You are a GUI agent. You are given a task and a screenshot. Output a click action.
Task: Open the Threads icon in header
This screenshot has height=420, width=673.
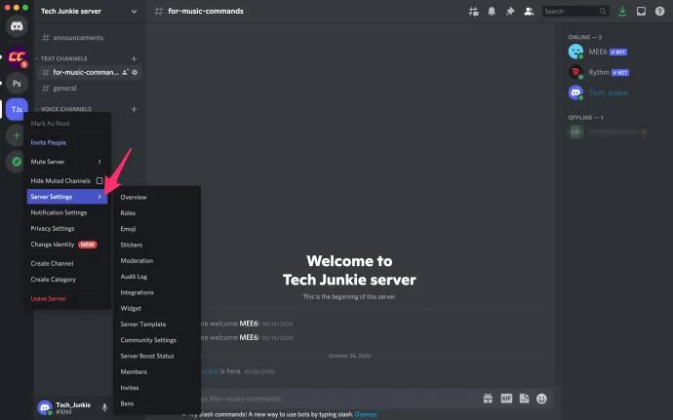(473, 12)
